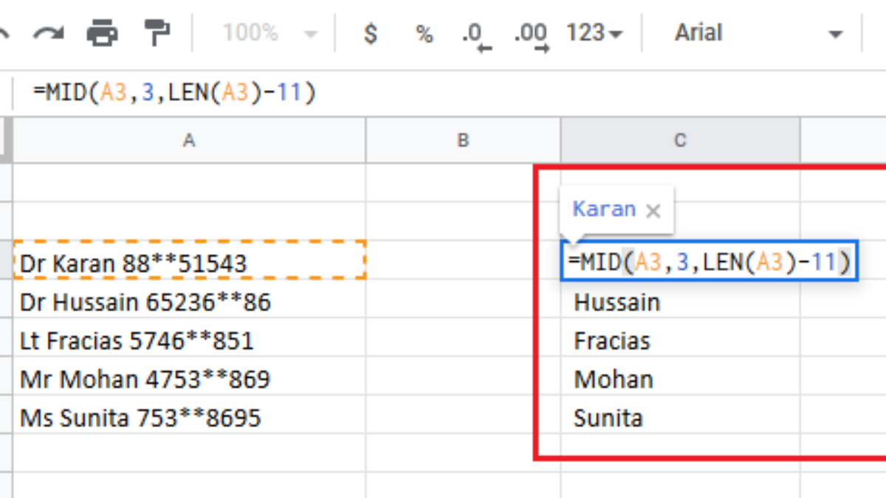Increase decimal places button

(531, 34)
